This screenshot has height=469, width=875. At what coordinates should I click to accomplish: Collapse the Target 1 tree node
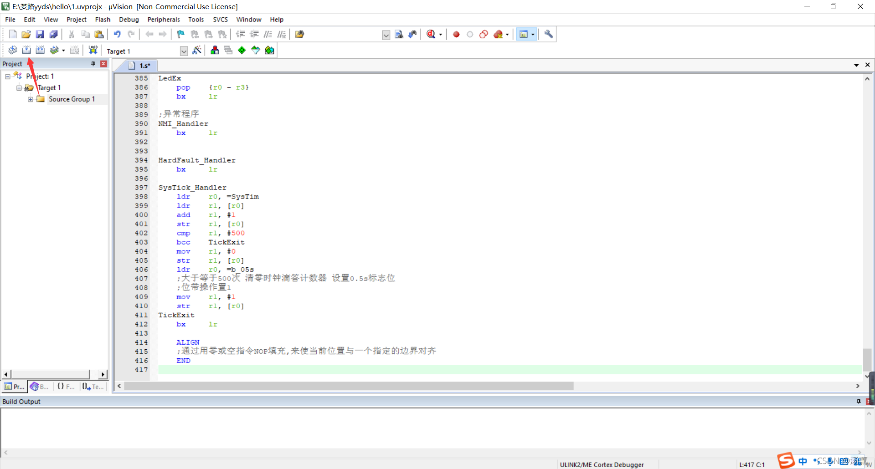[x=19, y=88]
